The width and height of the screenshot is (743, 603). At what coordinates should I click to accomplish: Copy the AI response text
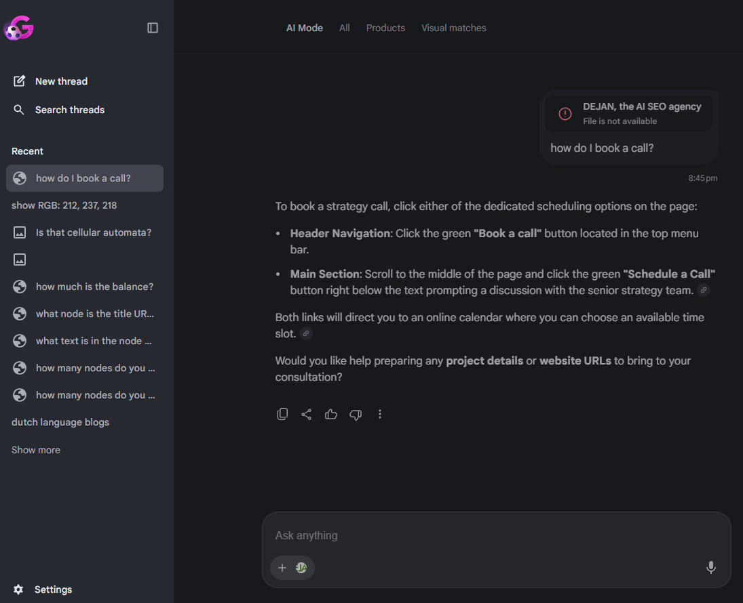(x=282, y=414)
